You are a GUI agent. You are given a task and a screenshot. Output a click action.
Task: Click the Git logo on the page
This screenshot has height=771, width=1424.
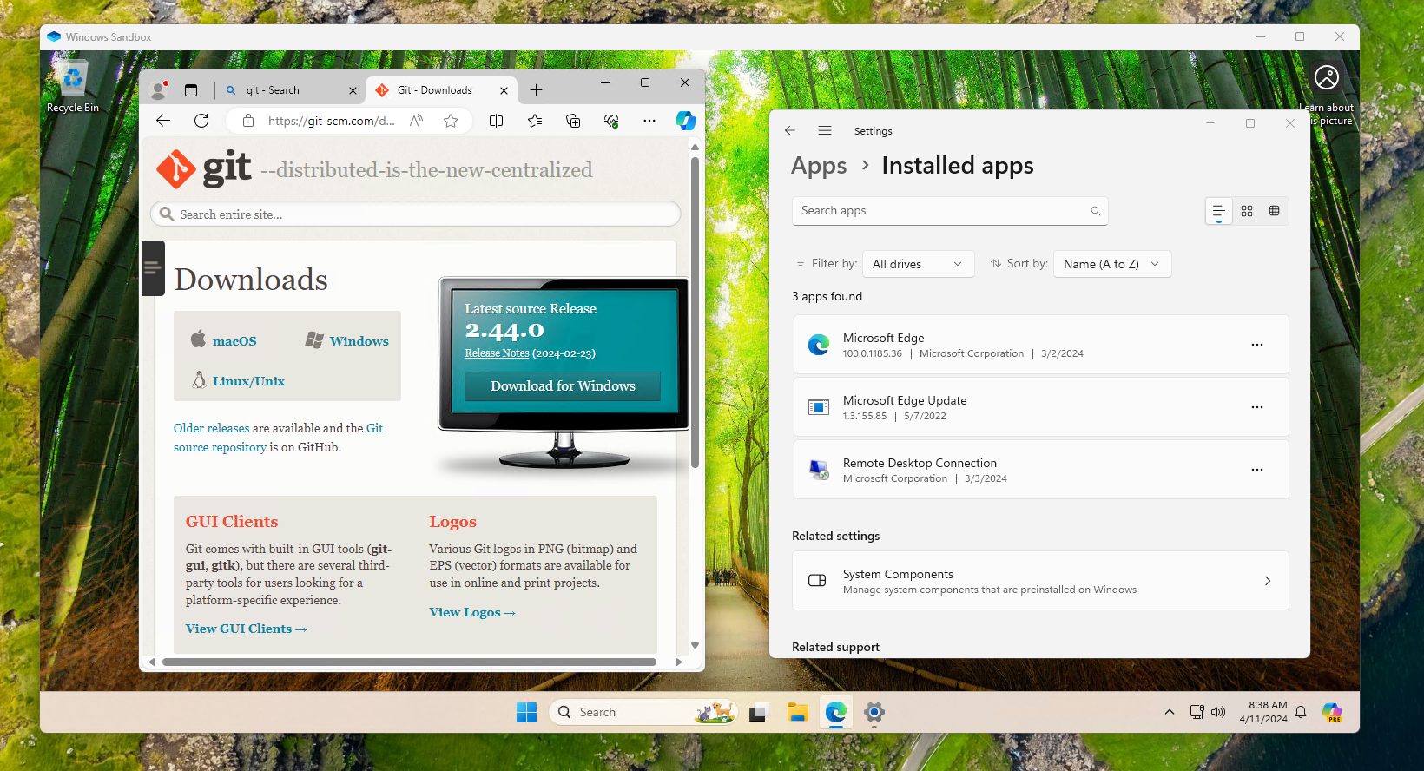(x=204, y=168)
